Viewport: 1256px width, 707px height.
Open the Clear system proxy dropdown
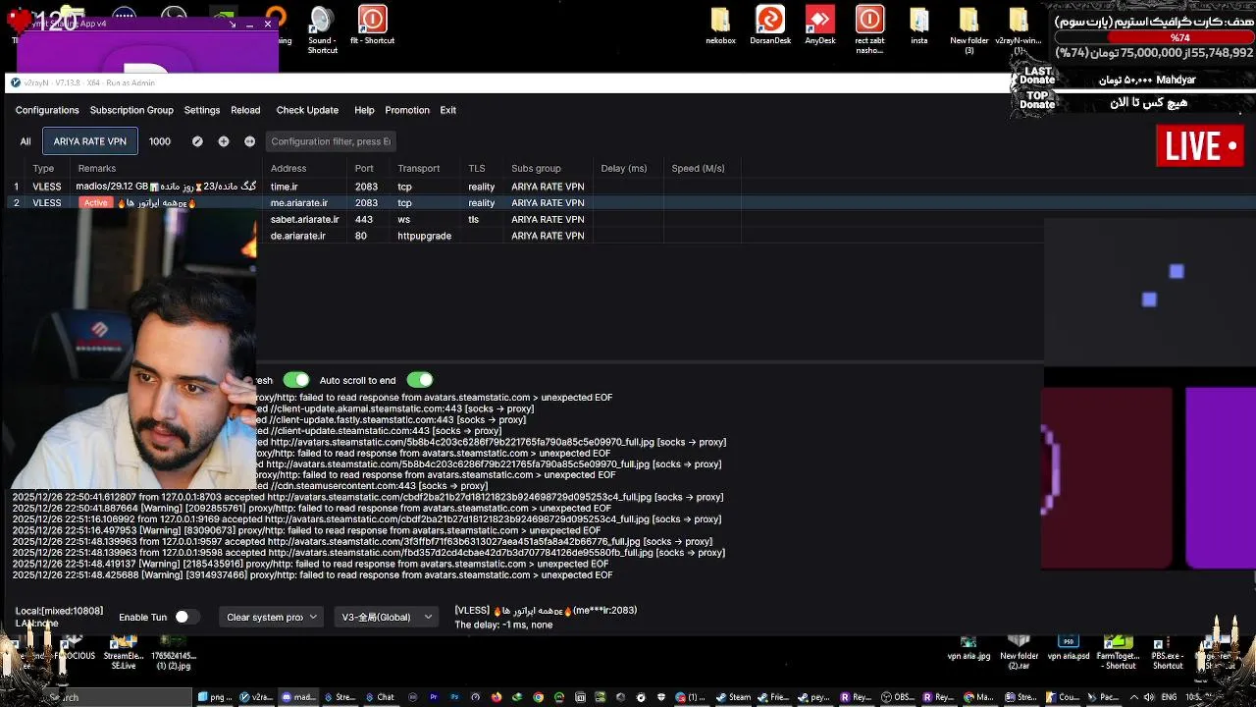pyautogui.click(x=272, y=617)
